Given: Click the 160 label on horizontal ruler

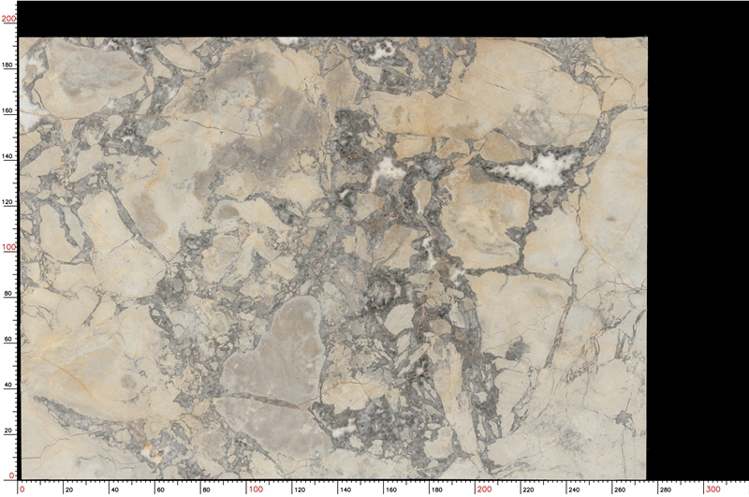Looking at the screenshot, I should tap(391, 490).
